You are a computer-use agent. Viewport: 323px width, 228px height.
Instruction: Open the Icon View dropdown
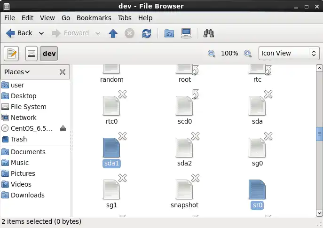(x=289, y=53)
